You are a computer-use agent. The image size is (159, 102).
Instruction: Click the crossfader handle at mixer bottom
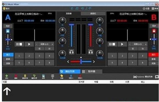[81, 61]
